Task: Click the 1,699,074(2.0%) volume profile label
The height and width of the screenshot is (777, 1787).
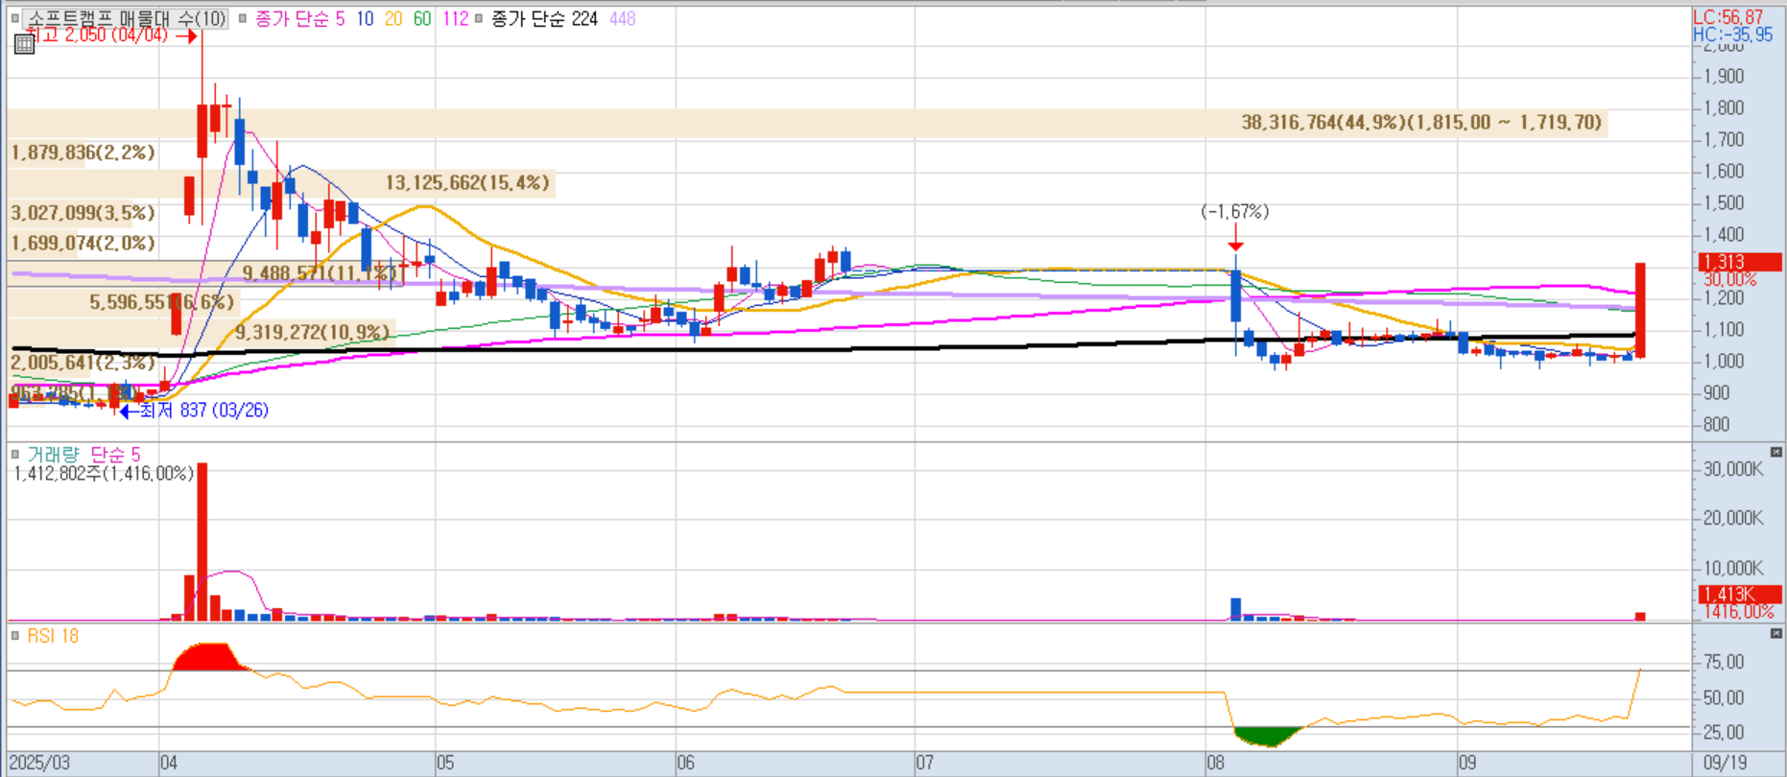Action: [x=83, y=243]
